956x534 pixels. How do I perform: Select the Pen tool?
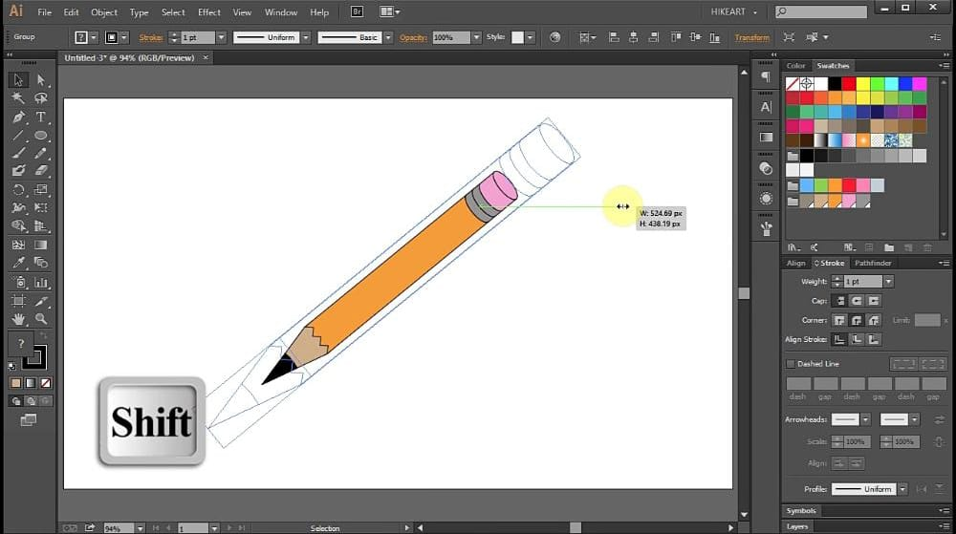pyautogui.click(x=18, y=117)
